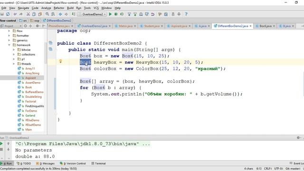The height and width of the screenshot is (171, 304).
Task: Click VCS Commit Changes icon
Action: 135,14
